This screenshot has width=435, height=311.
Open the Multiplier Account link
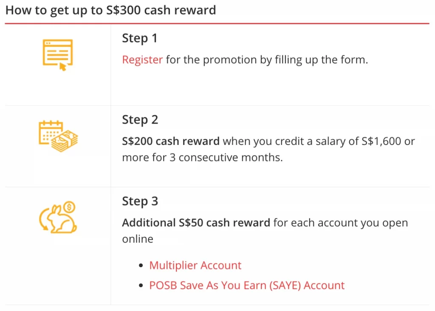195,265
